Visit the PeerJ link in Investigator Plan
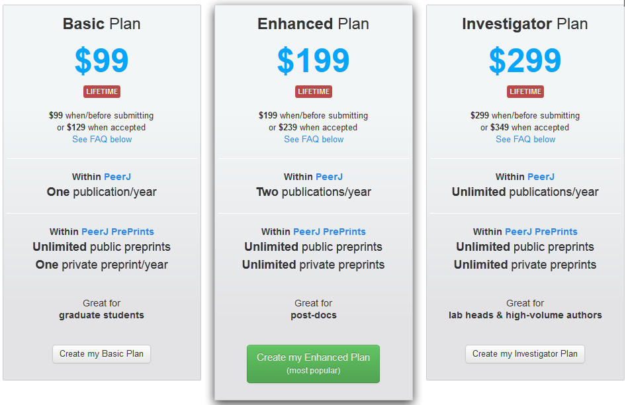Screen dimensions: 628x405 pyautogui.click(x=541, y=177)
